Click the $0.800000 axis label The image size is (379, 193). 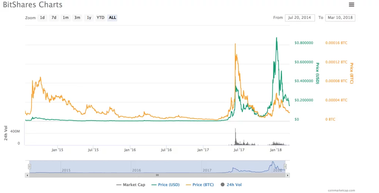point(304,43)
